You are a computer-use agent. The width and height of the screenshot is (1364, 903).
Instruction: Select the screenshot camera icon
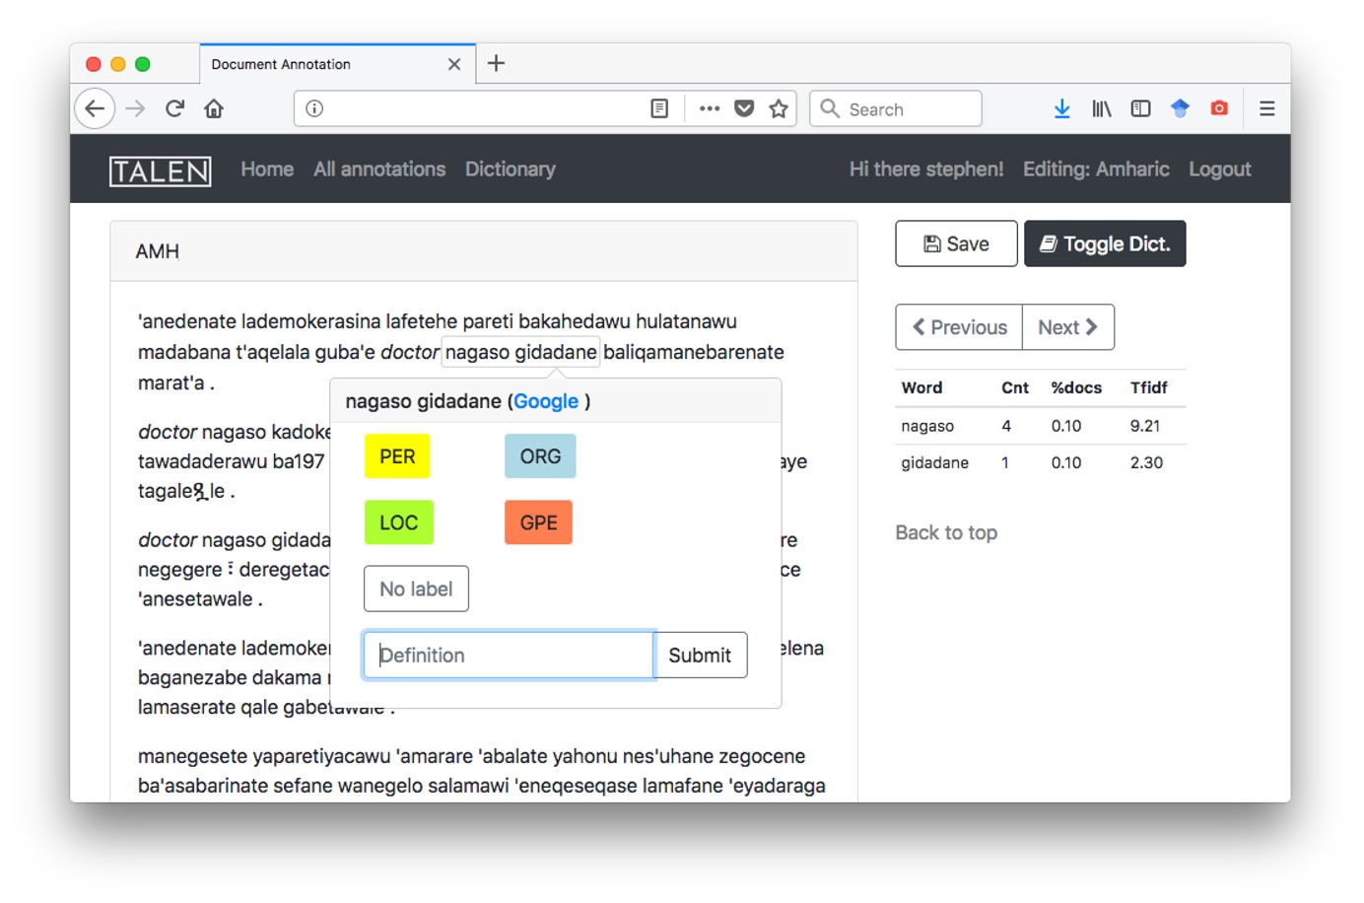pos(1219,108)
